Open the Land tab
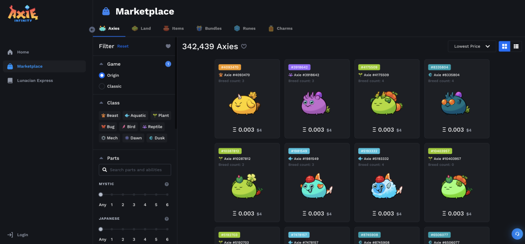Image resolution: width=525 pixels, height=244 pixels. 141,29
